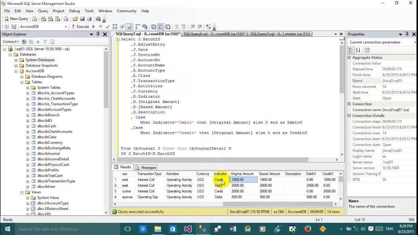Click the Parse checkmark icon
This screenshot has width=418, height=235.
click(x=107, y=27)
